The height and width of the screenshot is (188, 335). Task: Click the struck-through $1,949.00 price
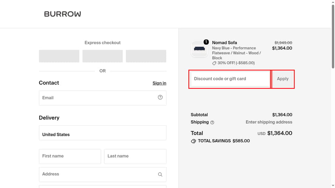(x=283, y=42)
